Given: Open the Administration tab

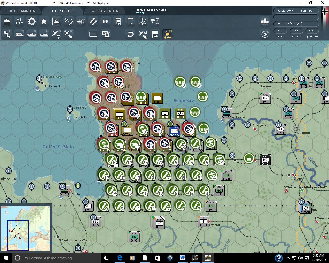Looking at the screenshot, I should 105,11.
